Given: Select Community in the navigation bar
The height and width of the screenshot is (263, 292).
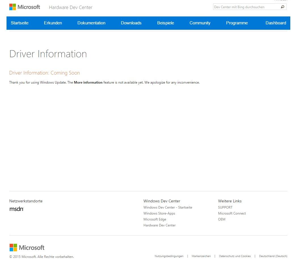Looking at the screenshot, I should (x=200, y=23).
